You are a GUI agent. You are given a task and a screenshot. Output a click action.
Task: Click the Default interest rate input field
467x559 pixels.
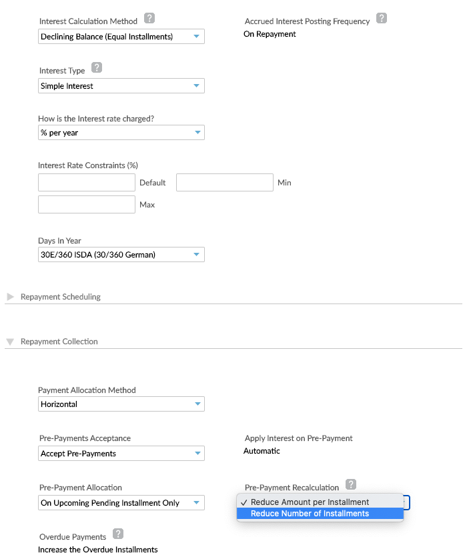(86, 182)
